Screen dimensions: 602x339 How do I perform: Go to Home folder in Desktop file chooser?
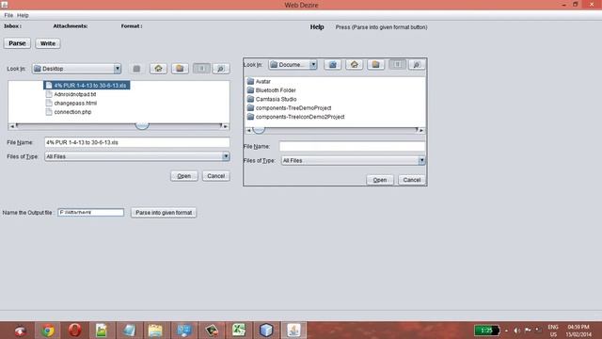click(x=158, y=69)
